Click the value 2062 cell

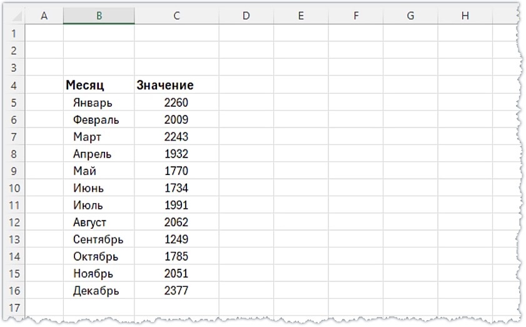[177, 222]
